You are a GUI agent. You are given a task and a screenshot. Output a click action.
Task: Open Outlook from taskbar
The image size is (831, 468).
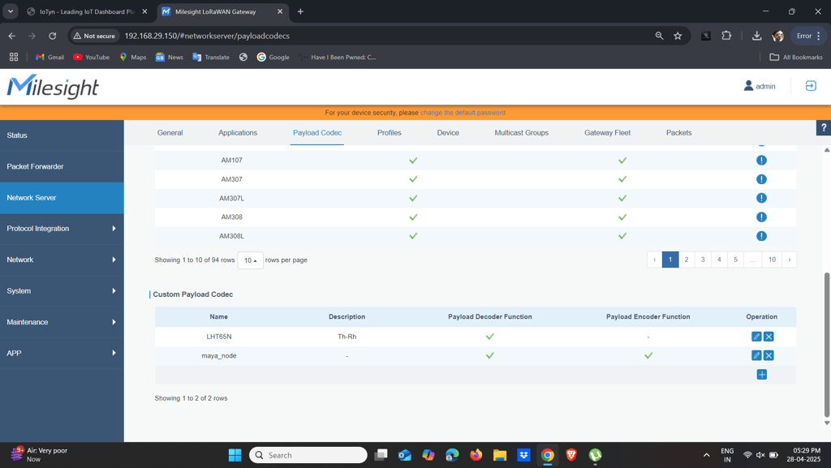[404, 455]
